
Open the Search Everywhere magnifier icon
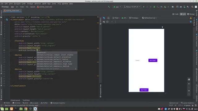(x=192, y=7)
